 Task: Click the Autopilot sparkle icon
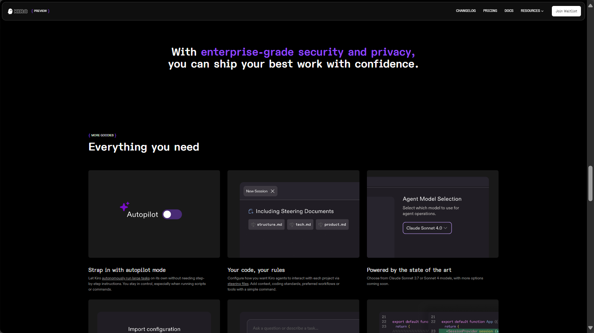click(x=125, y=206)
